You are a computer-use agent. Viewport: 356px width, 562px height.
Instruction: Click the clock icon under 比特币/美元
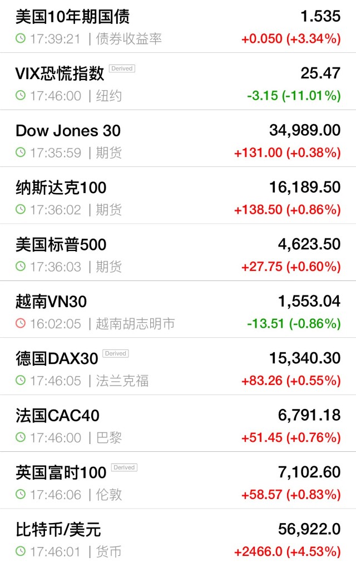(x=21, y=551)
